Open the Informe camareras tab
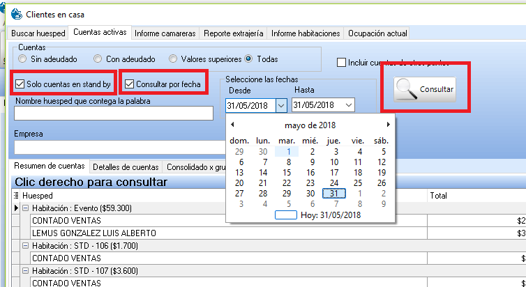 click(x=165, y=33)
